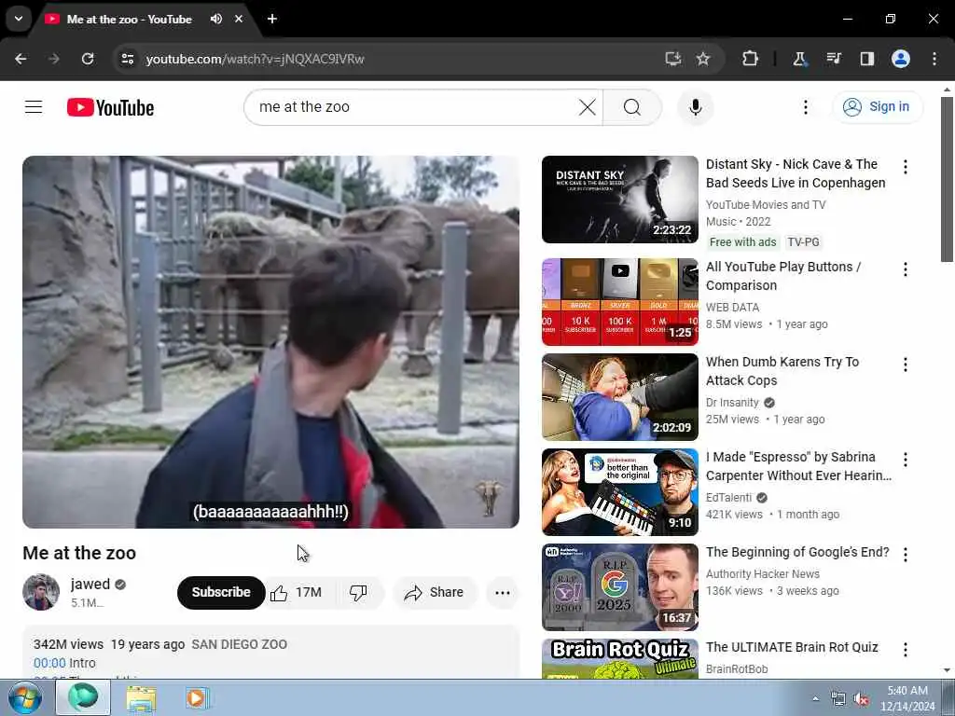The width and height of the screenshot is (955, 716).
Task: Open YouTube hamburger guide menu
Action: coord(34,107)
